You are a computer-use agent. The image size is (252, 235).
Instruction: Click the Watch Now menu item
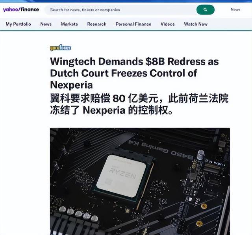coord(196,24)
